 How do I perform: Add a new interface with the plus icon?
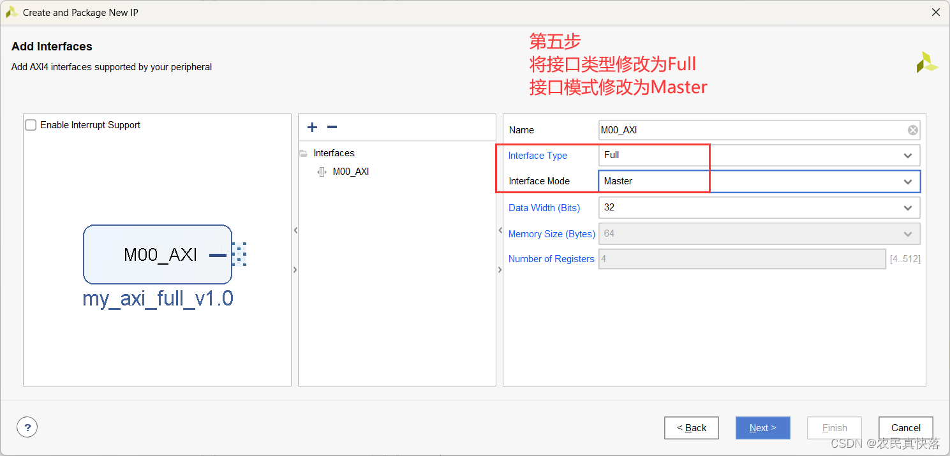click(x=312, y=128)
